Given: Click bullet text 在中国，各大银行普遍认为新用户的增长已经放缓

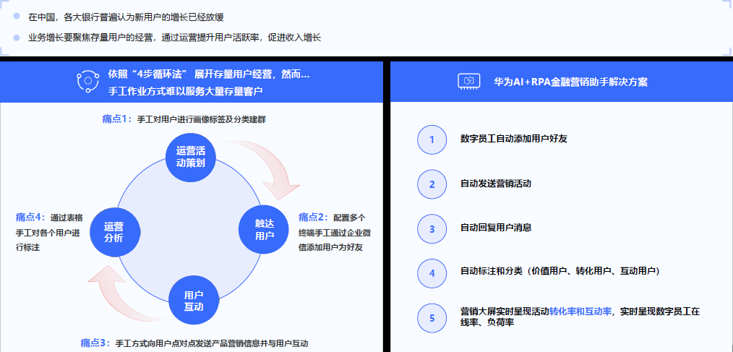Looking at the screenshot, I should tap(126, 17).
